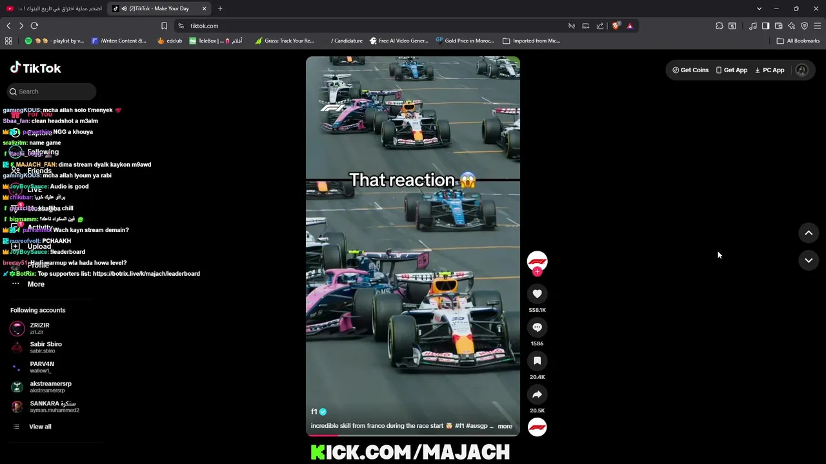Go forward in the browser

(21, 26)
